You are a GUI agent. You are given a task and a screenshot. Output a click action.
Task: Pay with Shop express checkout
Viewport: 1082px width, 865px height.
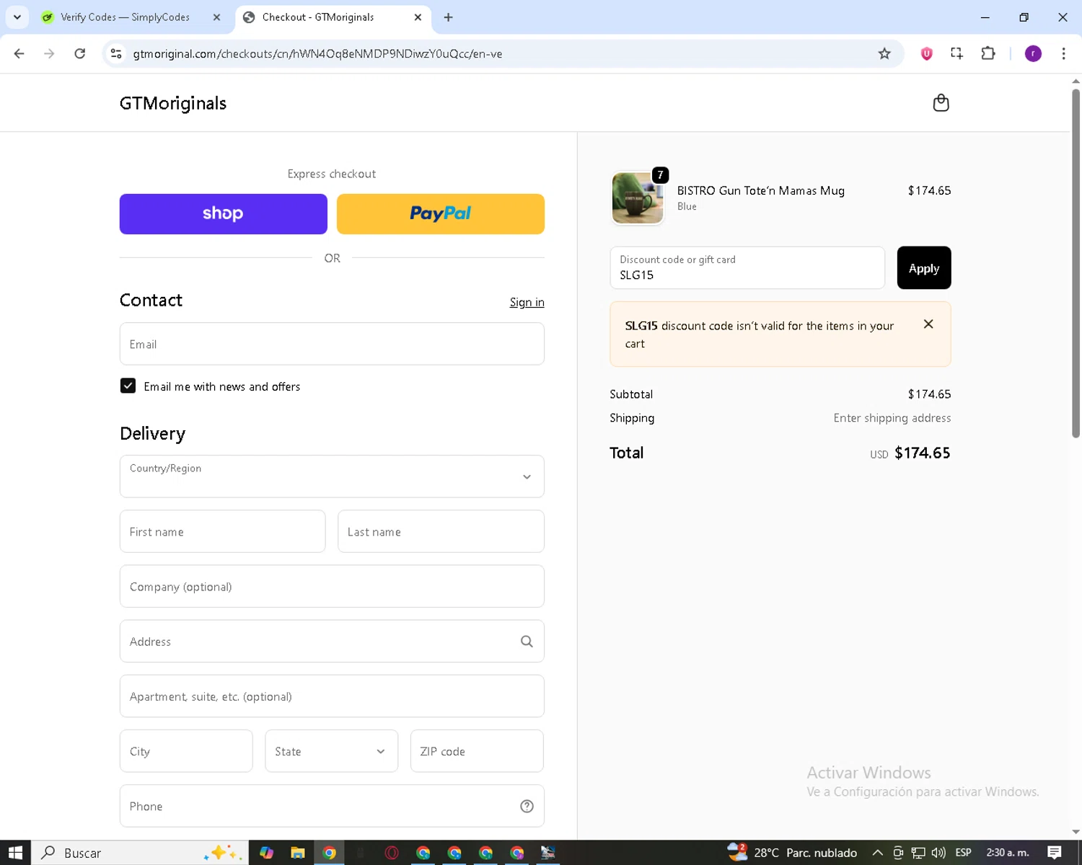pyautogui.click(x=224, y=214)
